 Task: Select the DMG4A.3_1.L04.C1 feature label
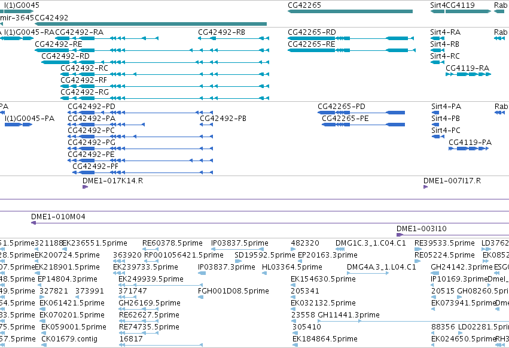click(382, 267)
